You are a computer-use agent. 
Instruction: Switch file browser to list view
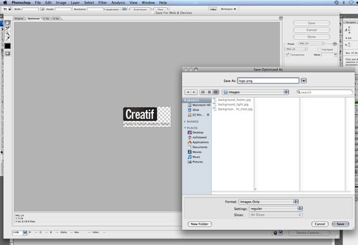(209, 92)
